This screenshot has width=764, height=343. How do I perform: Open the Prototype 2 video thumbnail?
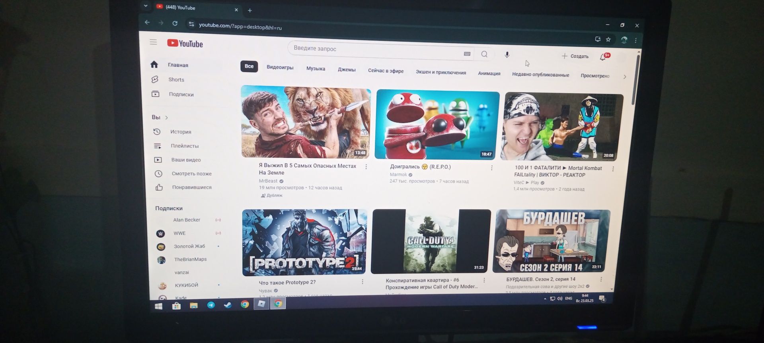pyautogui.click(x=304, y=242)
